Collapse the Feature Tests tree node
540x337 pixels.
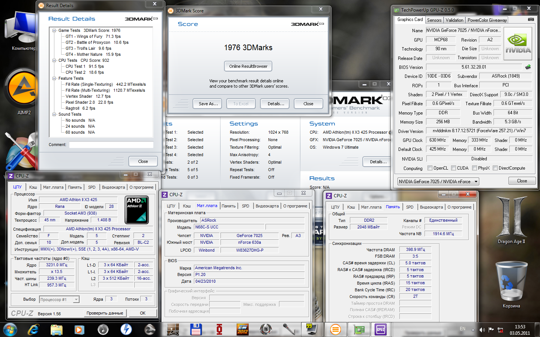tap(54, 78)
